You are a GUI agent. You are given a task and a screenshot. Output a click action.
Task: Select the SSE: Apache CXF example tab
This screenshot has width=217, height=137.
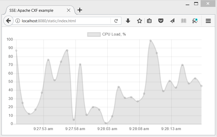[x=40, y=10]
